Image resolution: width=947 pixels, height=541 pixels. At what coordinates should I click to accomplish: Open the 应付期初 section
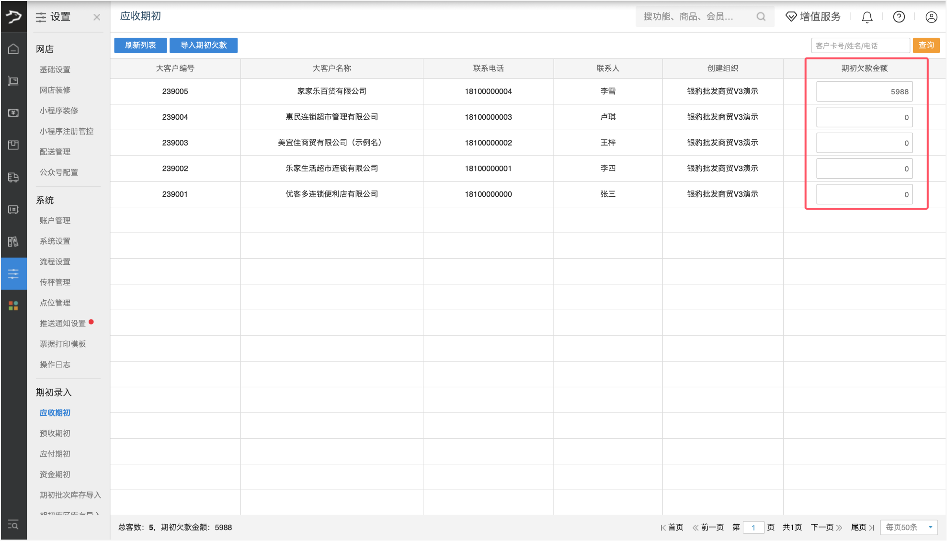[54, 453]
